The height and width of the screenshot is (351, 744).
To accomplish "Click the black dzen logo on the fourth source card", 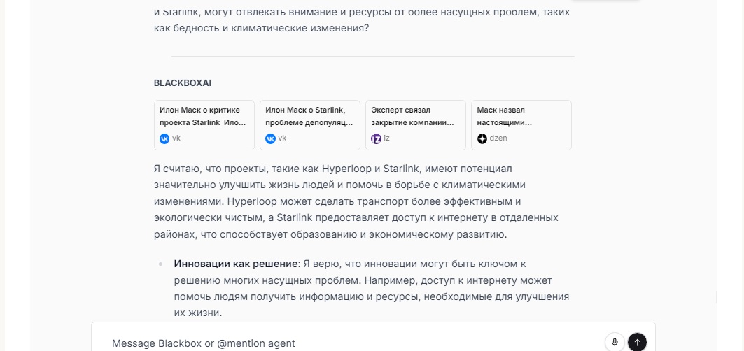I will click(x=482, y=138).
